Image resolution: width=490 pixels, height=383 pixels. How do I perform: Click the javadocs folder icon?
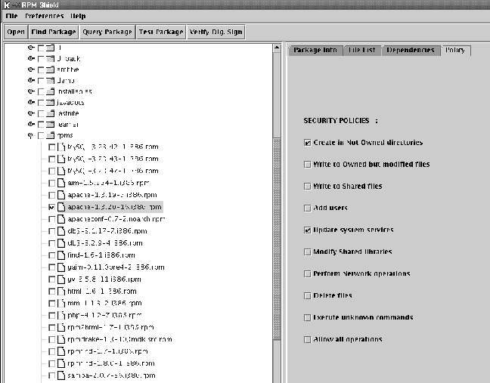coord(51,102)
